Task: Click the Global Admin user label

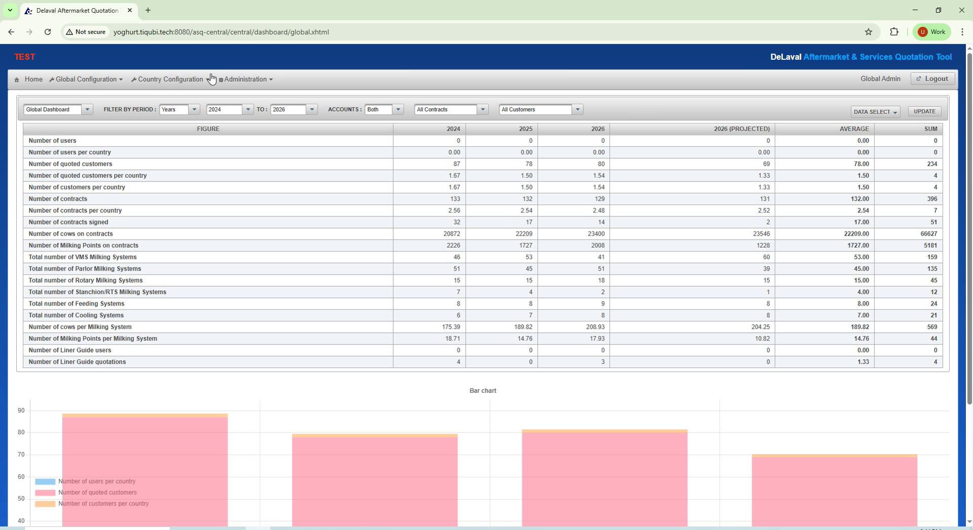Action: pyautogui.click(x=880, y=79)
